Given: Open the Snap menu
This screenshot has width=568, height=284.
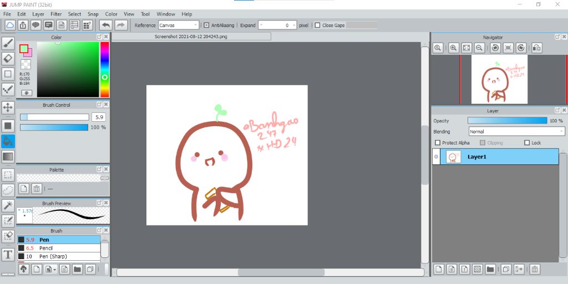Looking at the screenshot, I should pos(93,14).
